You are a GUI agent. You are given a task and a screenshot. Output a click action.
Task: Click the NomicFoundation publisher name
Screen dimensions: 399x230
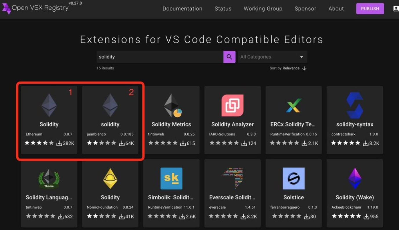tap(102, 207)
